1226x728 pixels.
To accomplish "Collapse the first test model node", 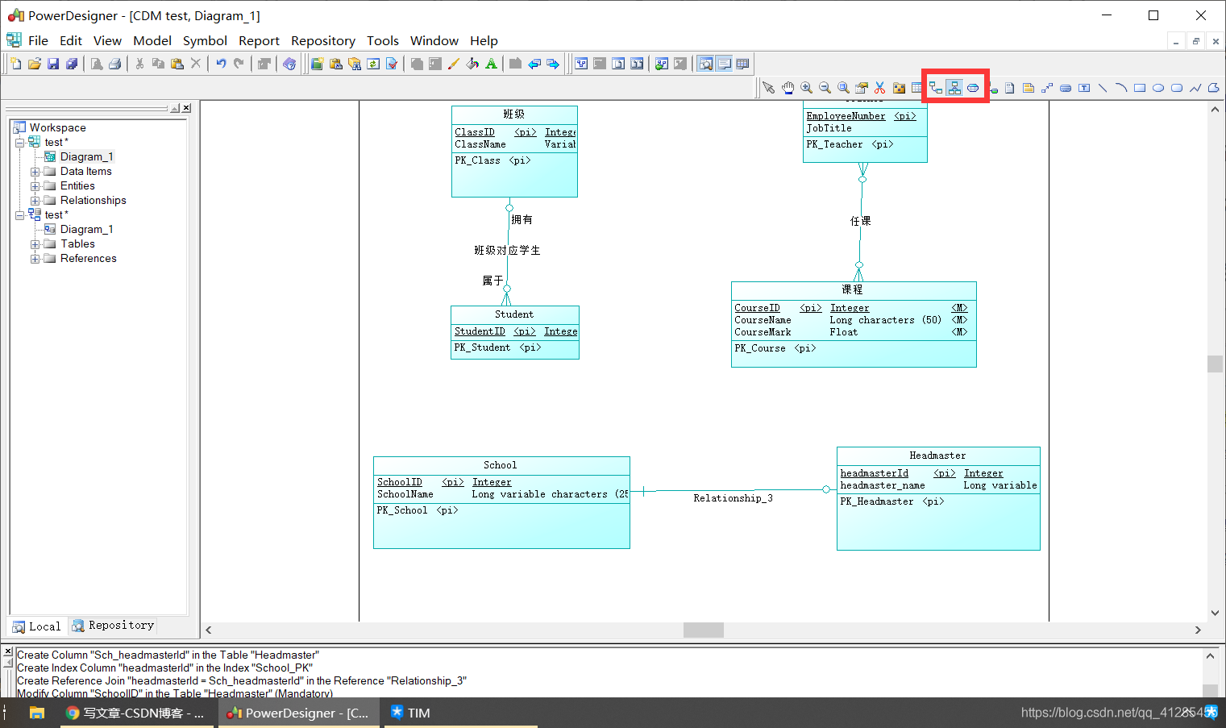I will [19, 143].
